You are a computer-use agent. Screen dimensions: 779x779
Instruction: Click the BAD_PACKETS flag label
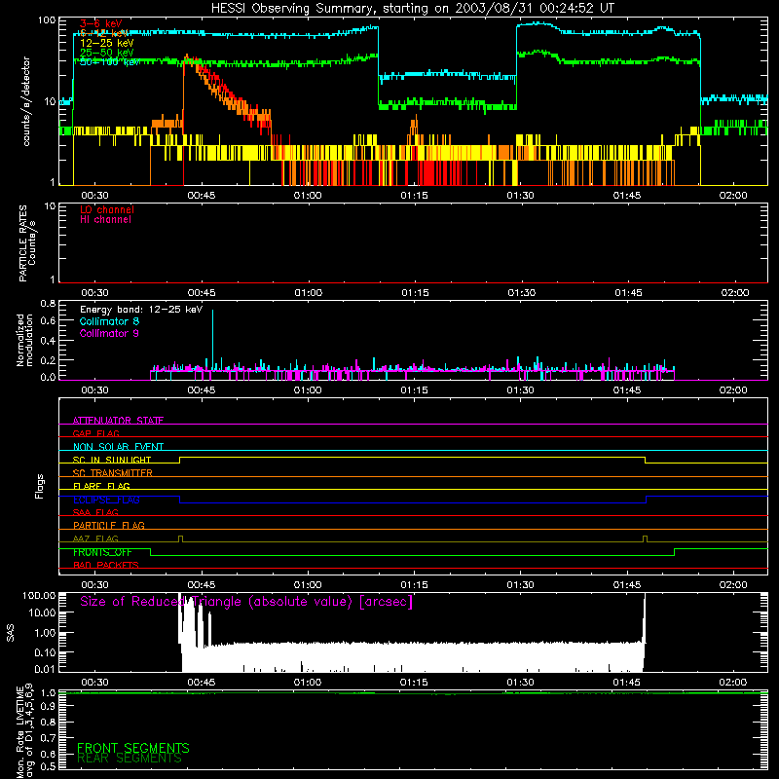(x=106, y=565)
